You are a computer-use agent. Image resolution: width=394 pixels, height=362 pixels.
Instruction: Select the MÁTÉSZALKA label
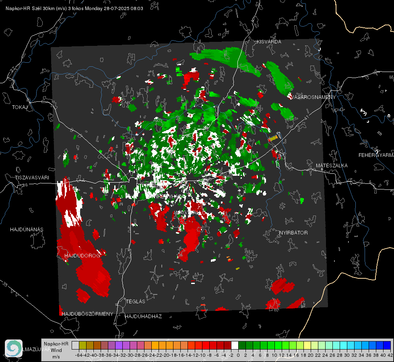click(332, 166)
